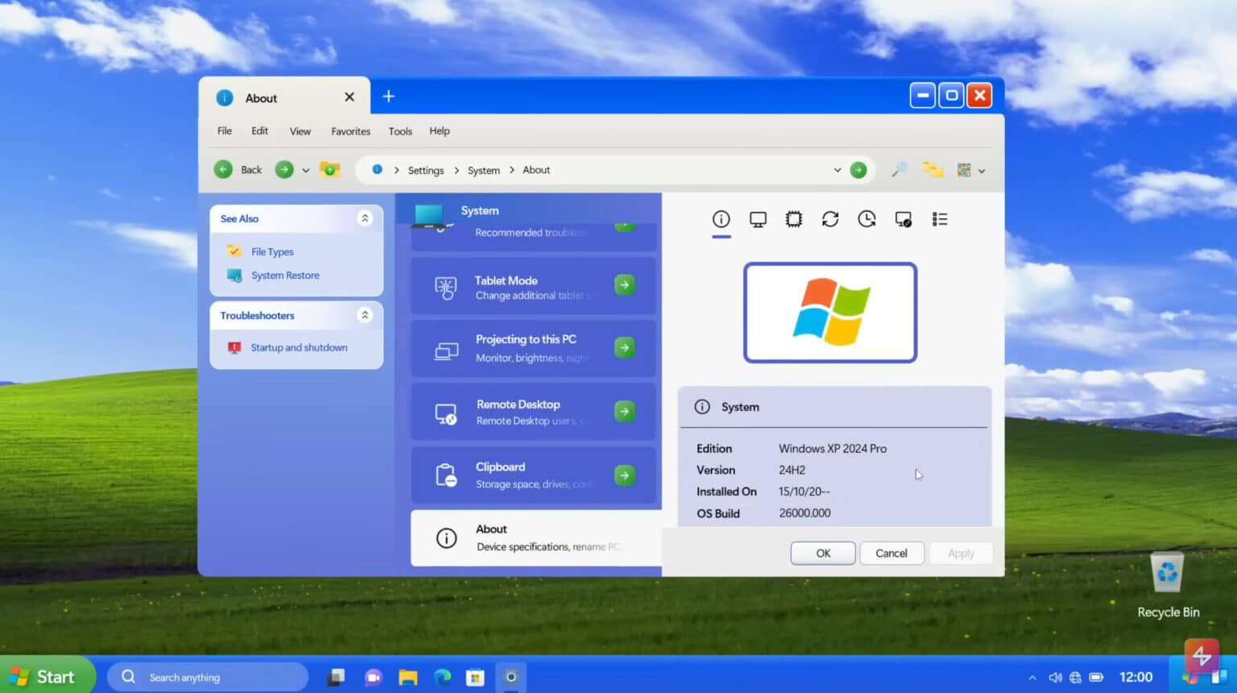Image resolution: width=1237 pixels, height=693 pixels.
Task: Open the Display settings monitor icon
Action: pyautogui.click(x=757, y=218)
